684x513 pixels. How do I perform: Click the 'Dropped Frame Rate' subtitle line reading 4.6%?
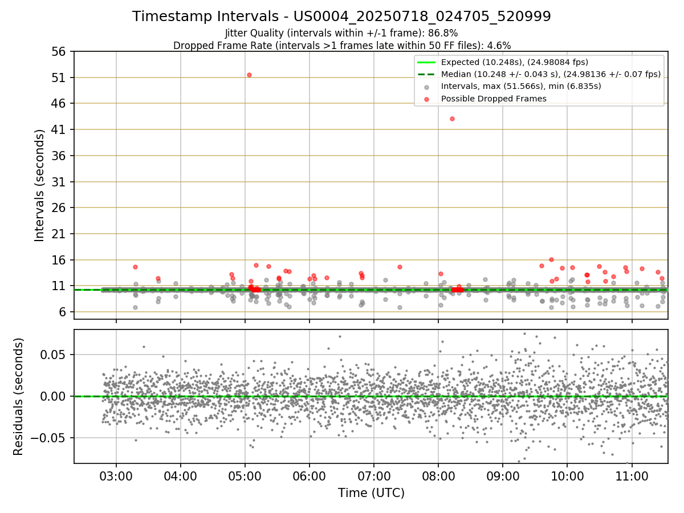click(x=341, y=45)
